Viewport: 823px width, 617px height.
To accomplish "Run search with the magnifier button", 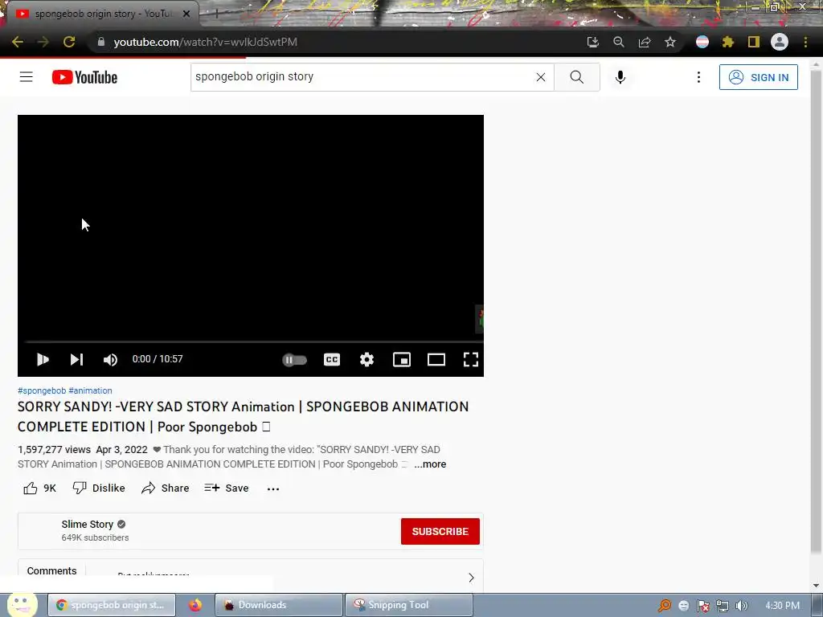I will [577, 77].
